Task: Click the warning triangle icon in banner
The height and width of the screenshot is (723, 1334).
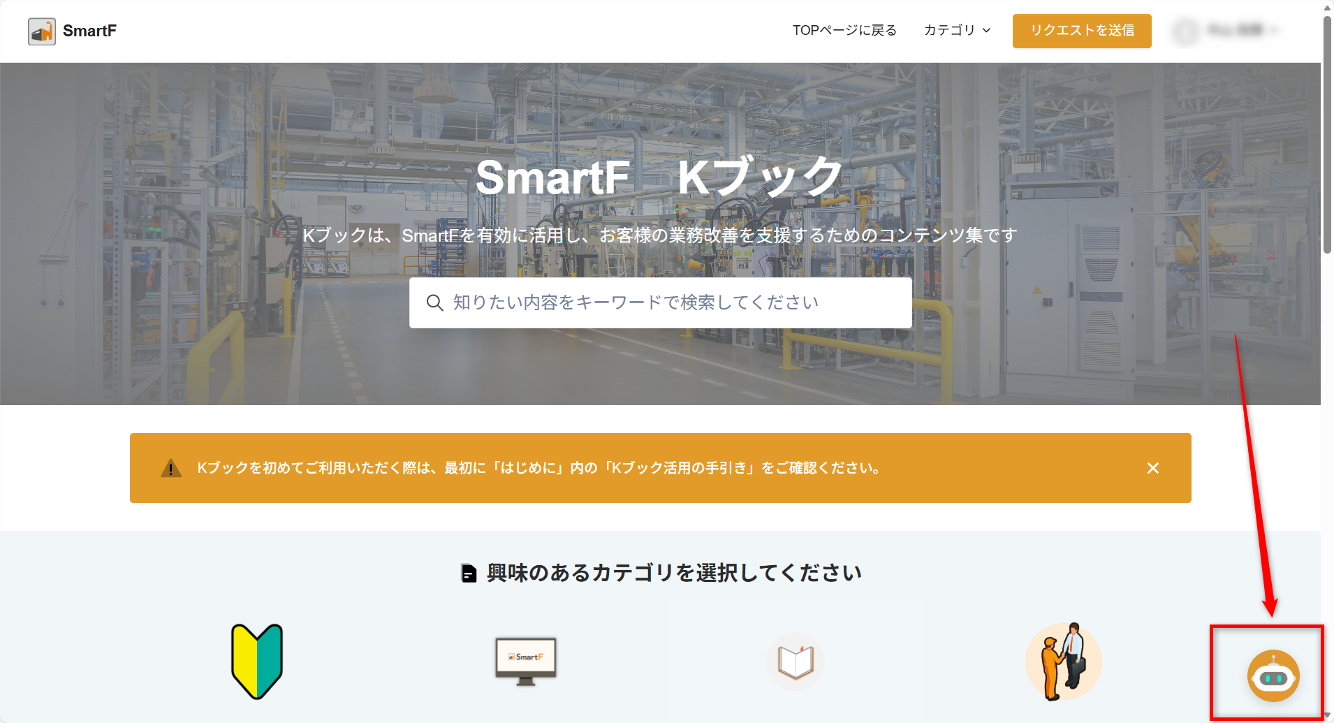Action: coord(171,468)
